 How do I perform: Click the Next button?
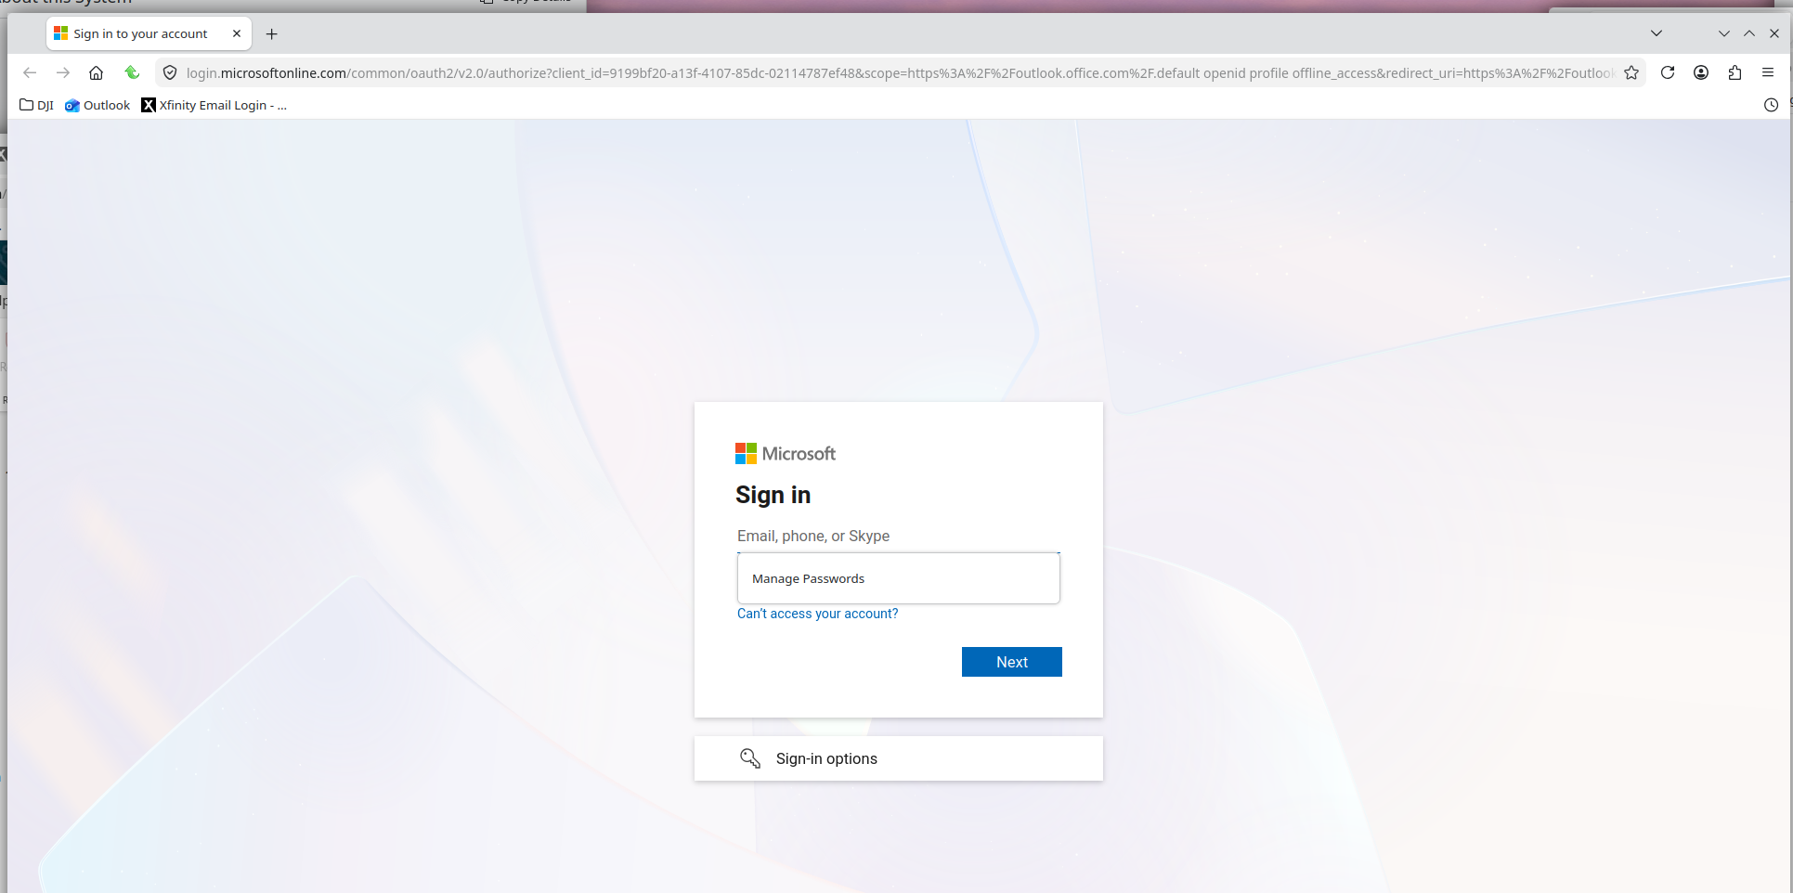[1012, 662]
